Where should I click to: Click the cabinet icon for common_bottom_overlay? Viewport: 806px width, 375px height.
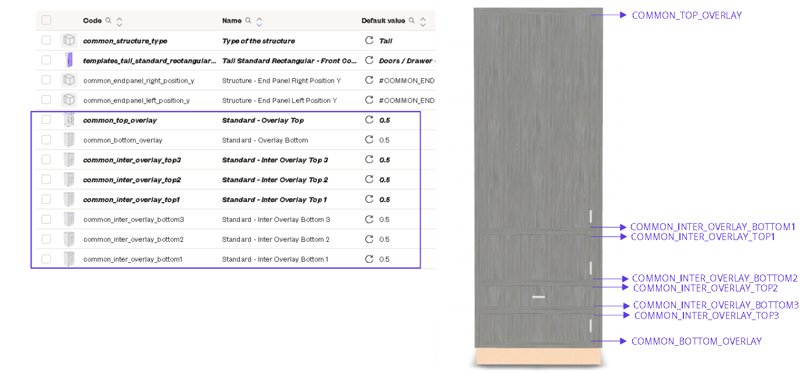tap(69, 140)
